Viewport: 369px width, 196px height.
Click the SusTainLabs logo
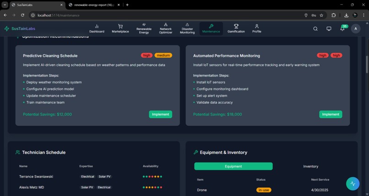point(20,29)
